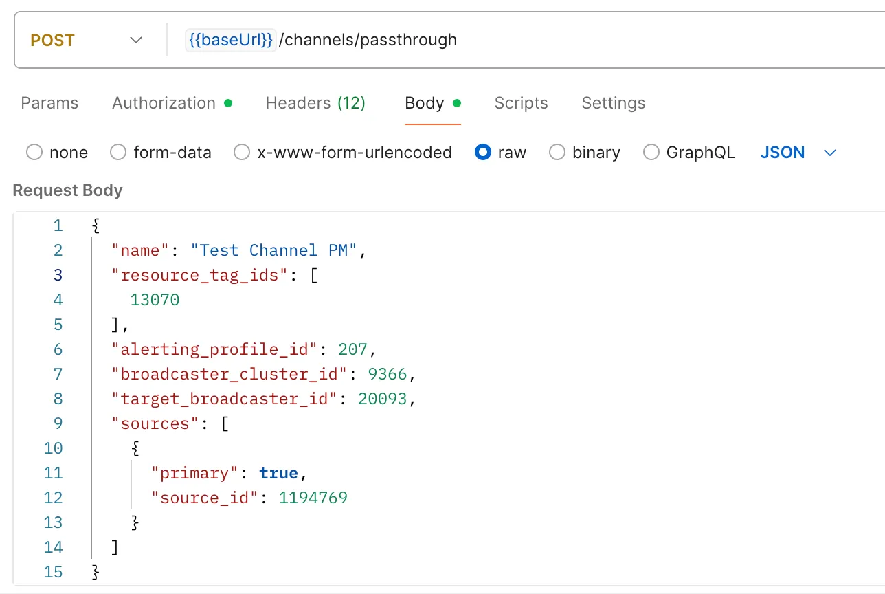Click line number 15 in gutter
The width and height of the screenshot is (885, 594).
coord(53,572)
